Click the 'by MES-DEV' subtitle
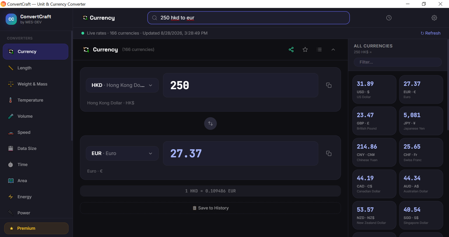This screenshot has width=449, height=237. tap(31, 22)
